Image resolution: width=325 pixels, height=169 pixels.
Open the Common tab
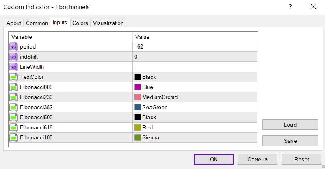click(37, 23)
